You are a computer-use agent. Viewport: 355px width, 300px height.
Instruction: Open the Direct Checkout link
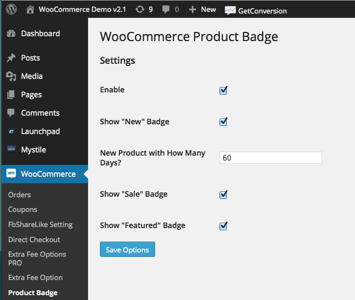(x=34, y=239)
